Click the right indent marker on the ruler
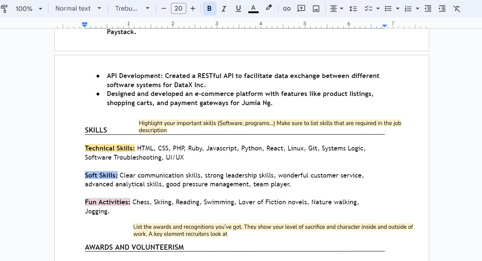The height and width of the screenshot is (261, 482). pos(384,26)
